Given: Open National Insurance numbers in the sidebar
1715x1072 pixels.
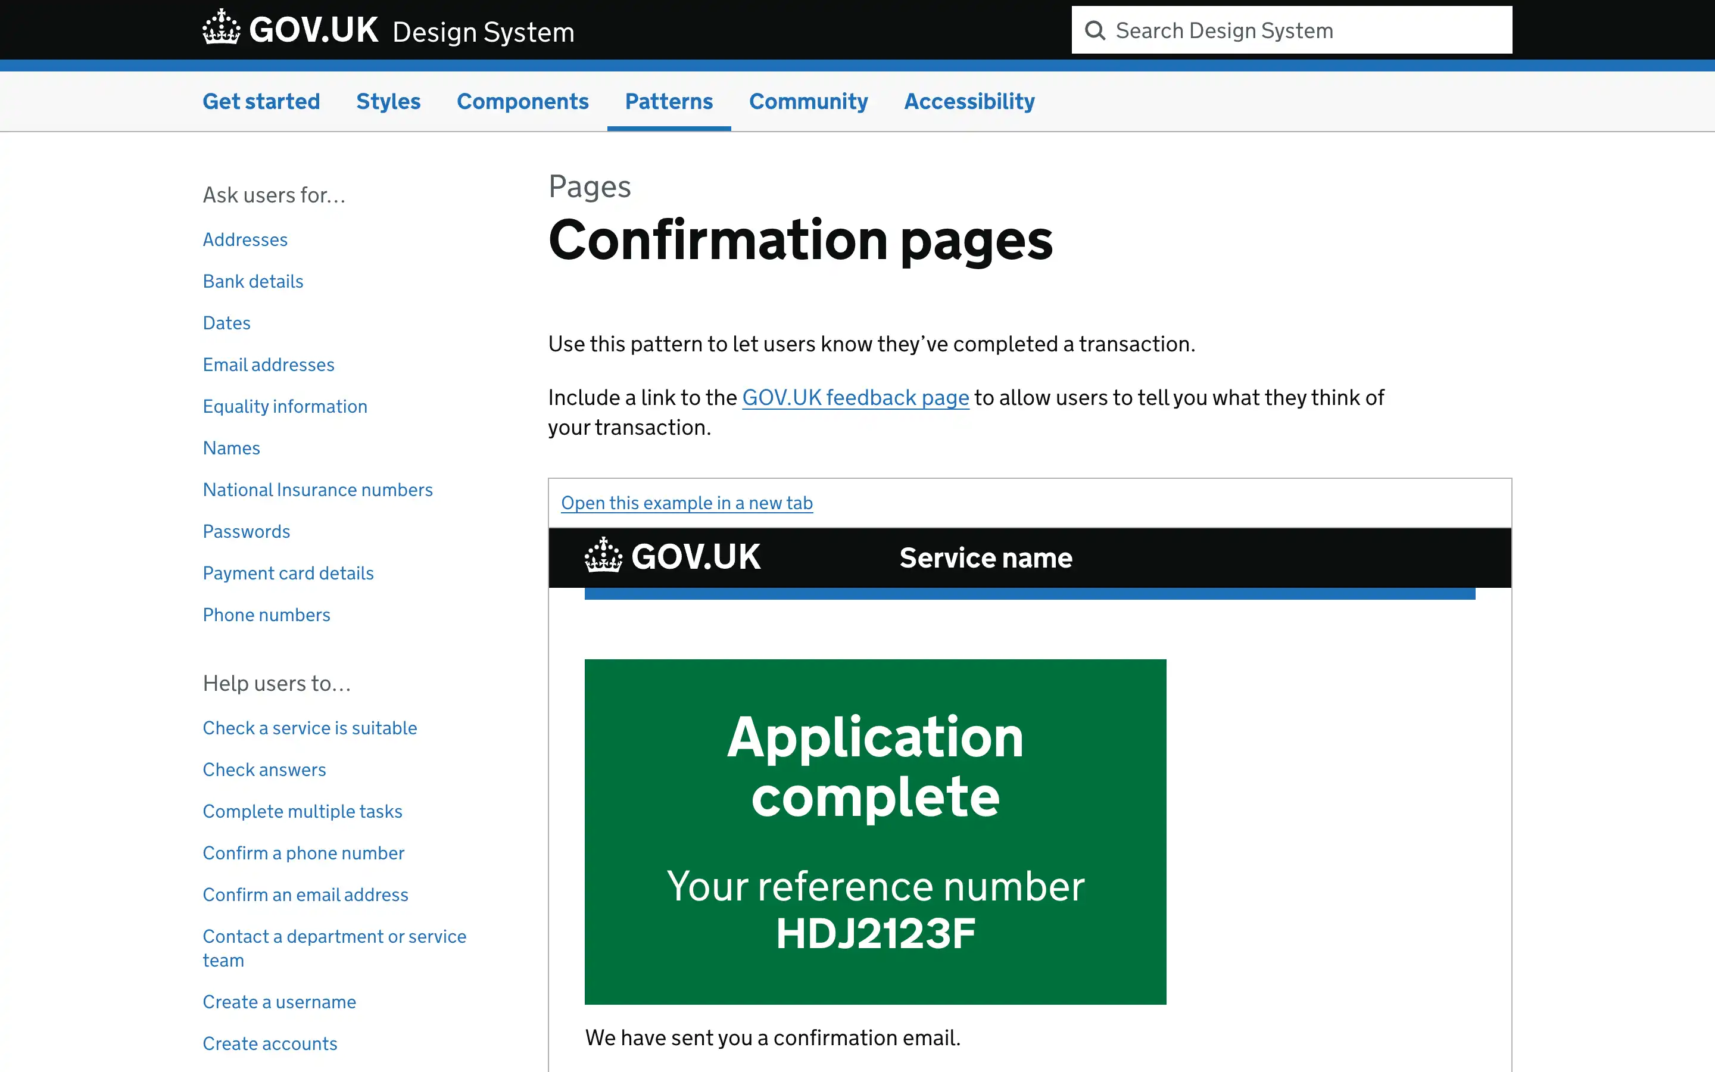Looking at the screenshot, I should click(317, 490).
